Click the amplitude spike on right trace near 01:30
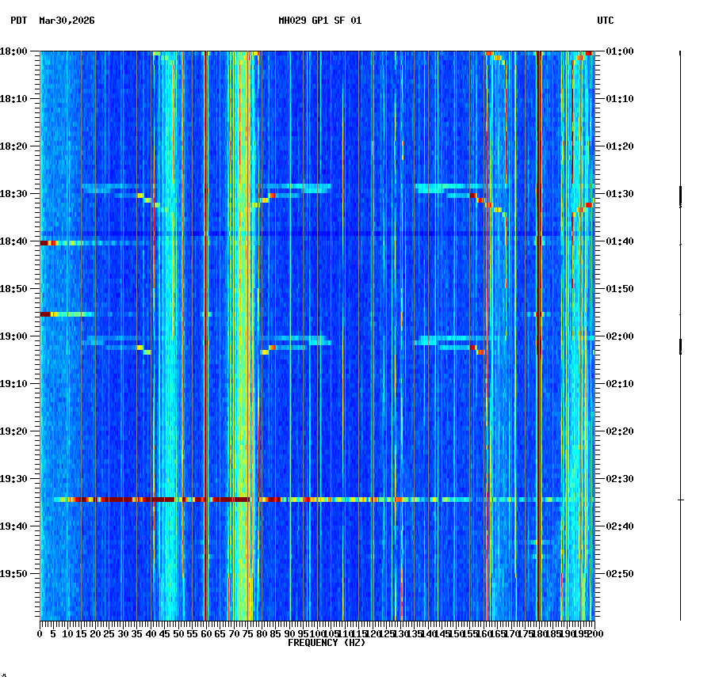The height and width of the screenshot is (684, 715). coord(680,196)
